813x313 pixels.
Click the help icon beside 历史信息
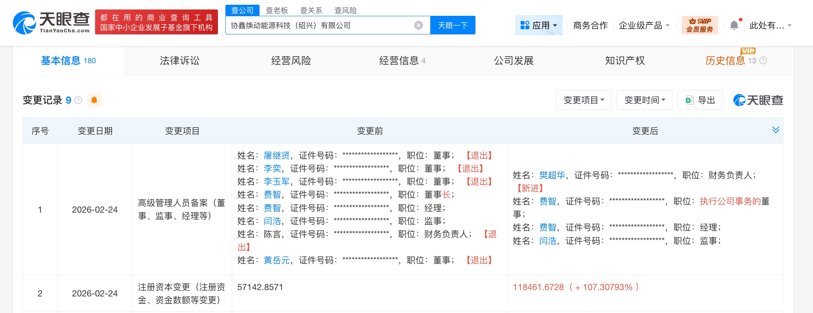pyautogui.click(x=763, y=60)
